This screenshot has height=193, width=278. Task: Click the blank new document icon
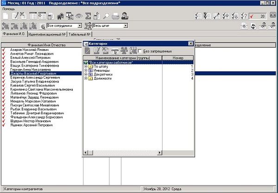coord(6,16)
